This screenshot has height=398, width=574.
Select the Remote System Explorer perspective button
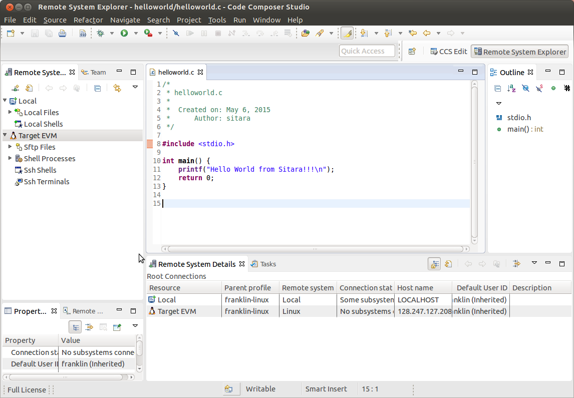(520, 52)
